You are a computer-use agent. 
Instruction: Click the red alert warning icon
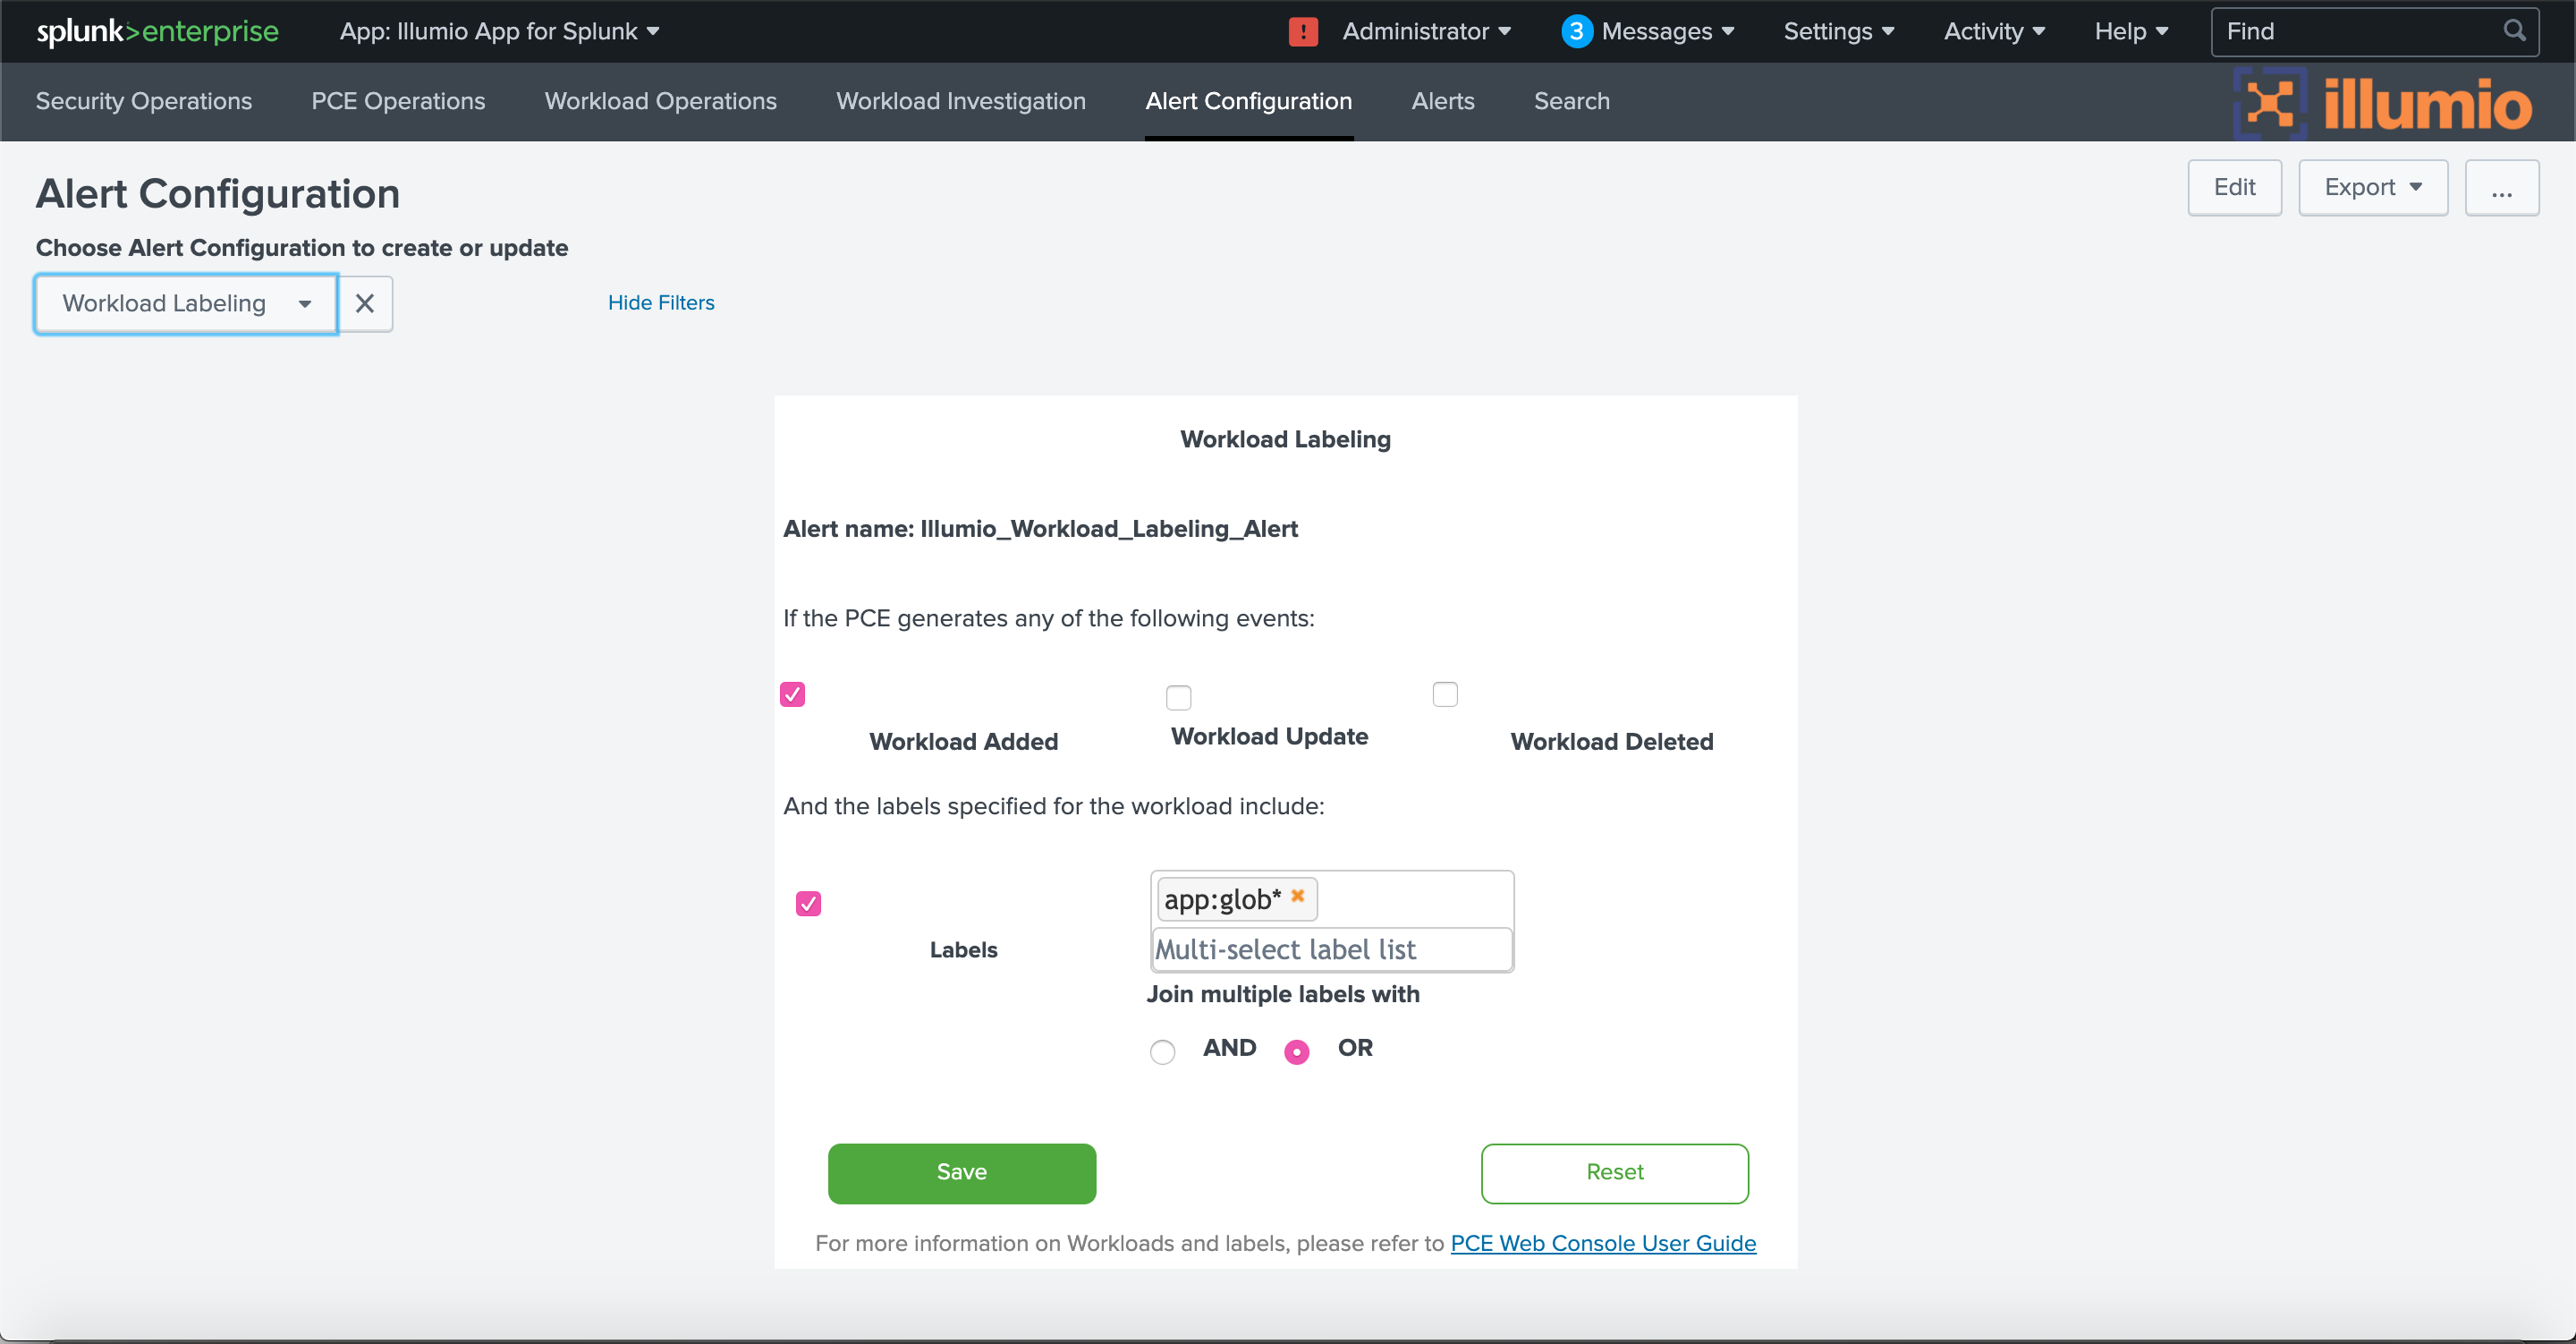1302,32
